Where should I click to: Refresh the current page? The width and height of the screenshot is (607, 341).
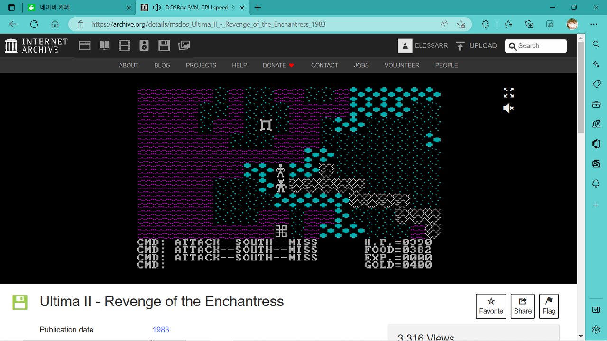pyautogui.click(x=34, y=24)
